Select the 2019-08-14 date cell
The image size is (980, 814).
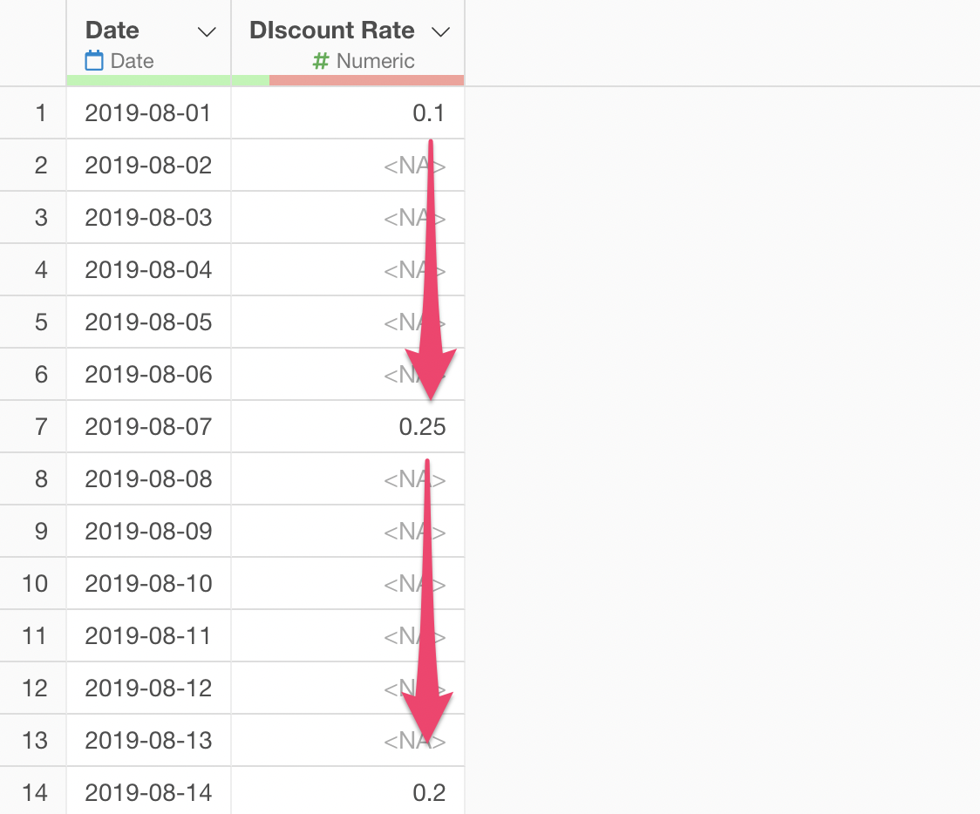tap(149, 792)
